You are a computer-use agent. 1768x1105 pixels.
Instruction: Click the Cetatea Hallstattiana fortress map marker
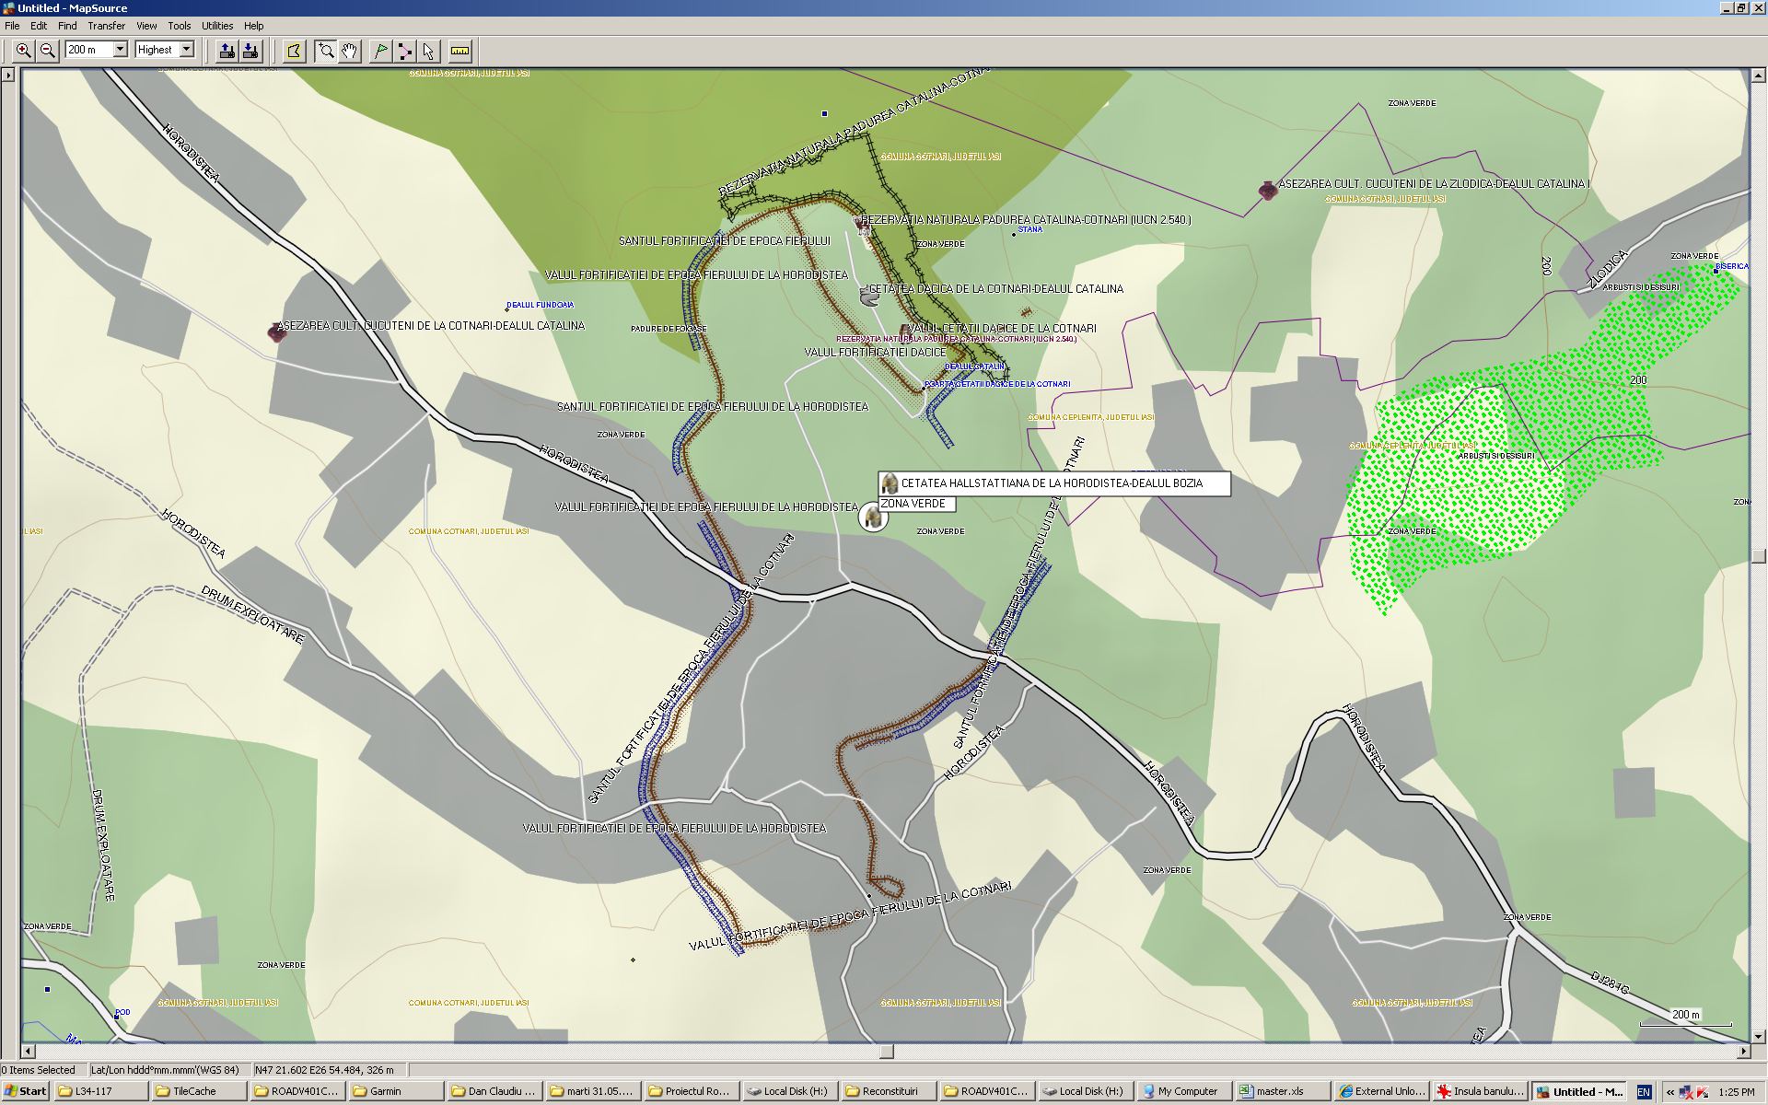pyautogui.click(x=872, y=518)
